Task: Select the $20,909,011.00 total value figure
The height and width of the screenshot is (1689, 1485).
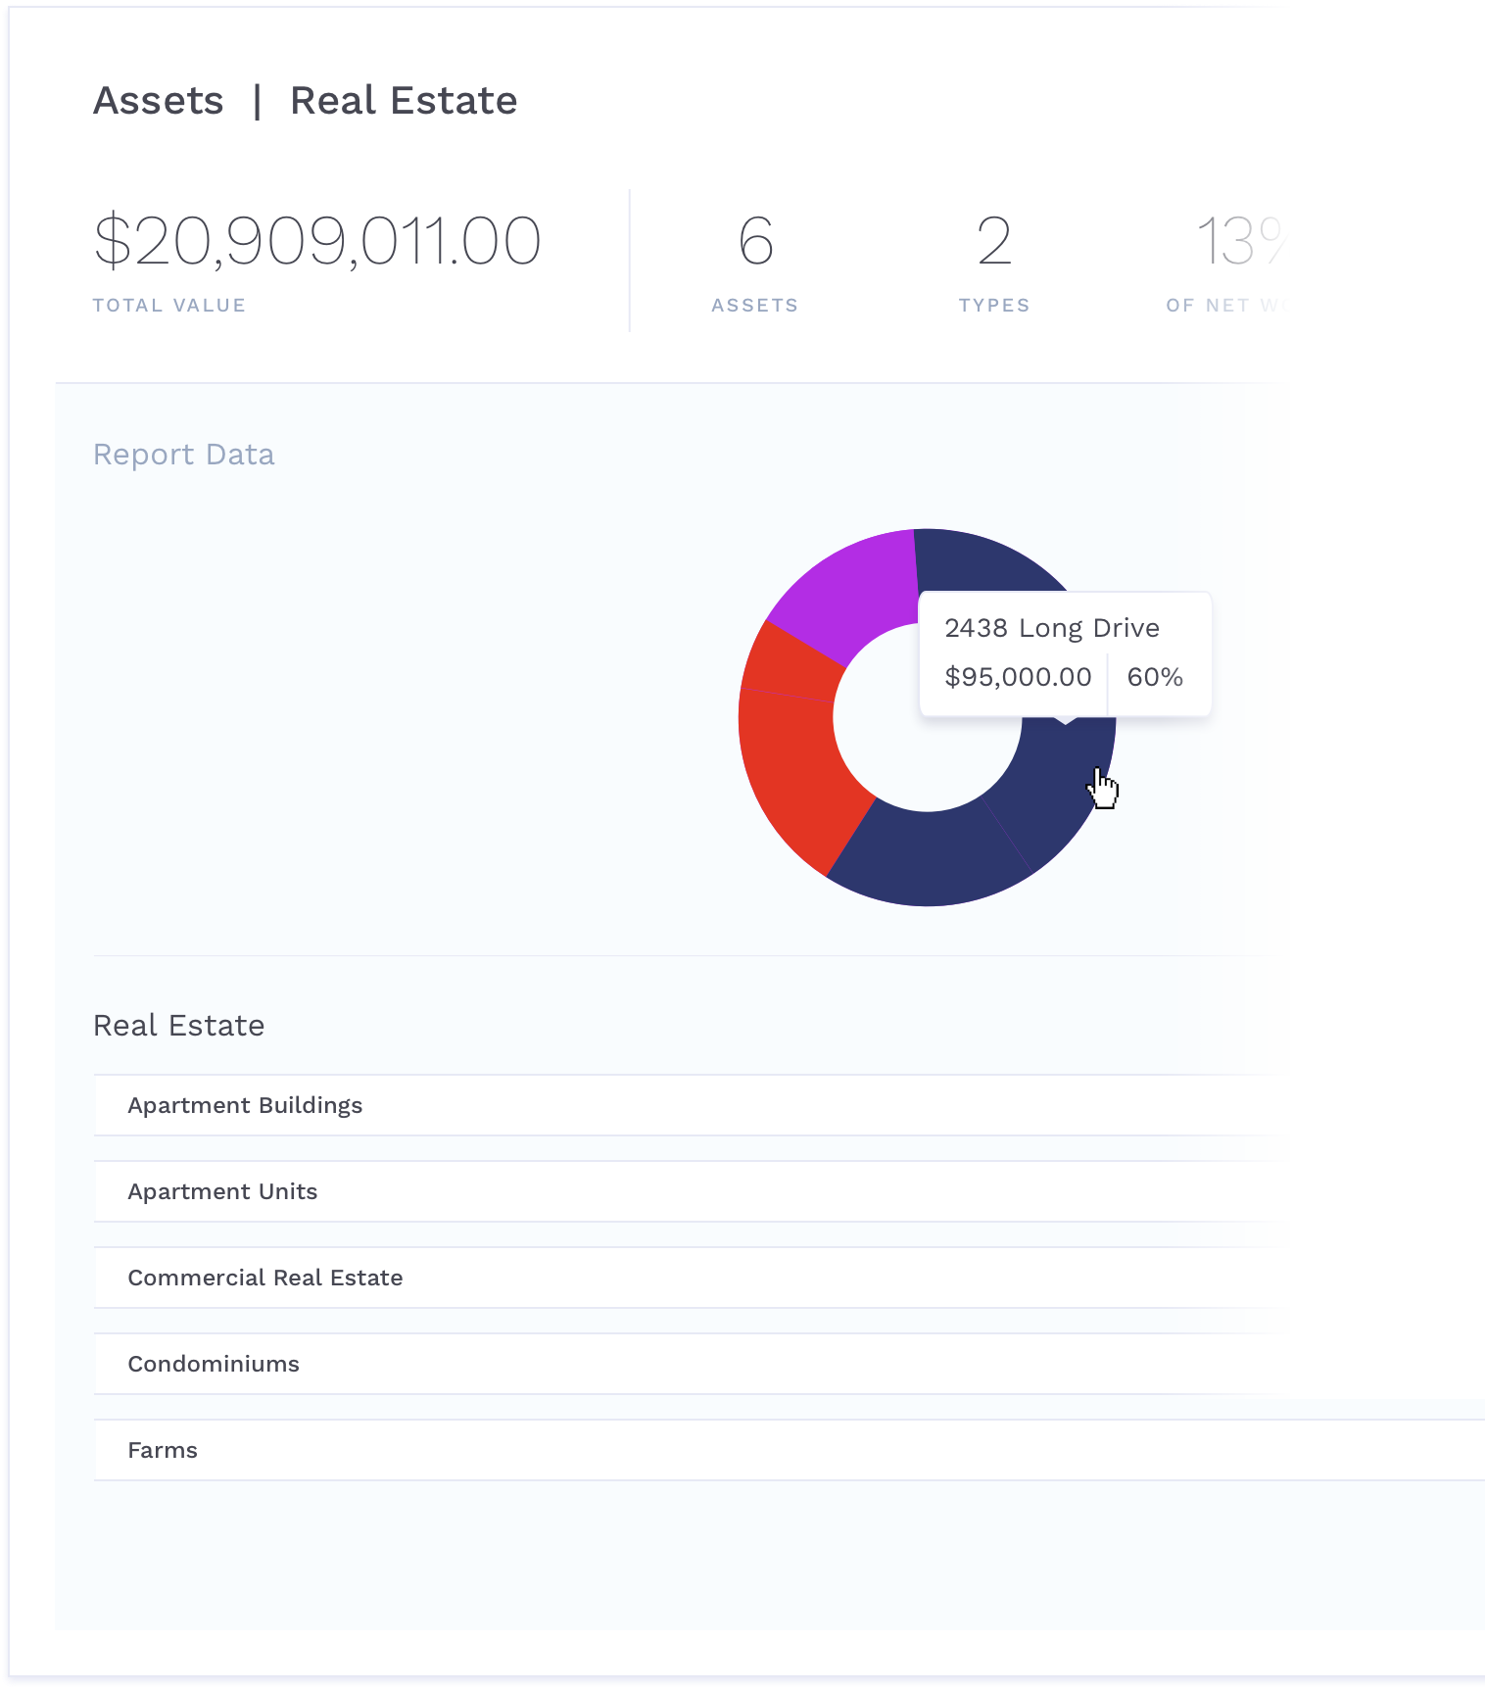Action: (x=317, y=241)
